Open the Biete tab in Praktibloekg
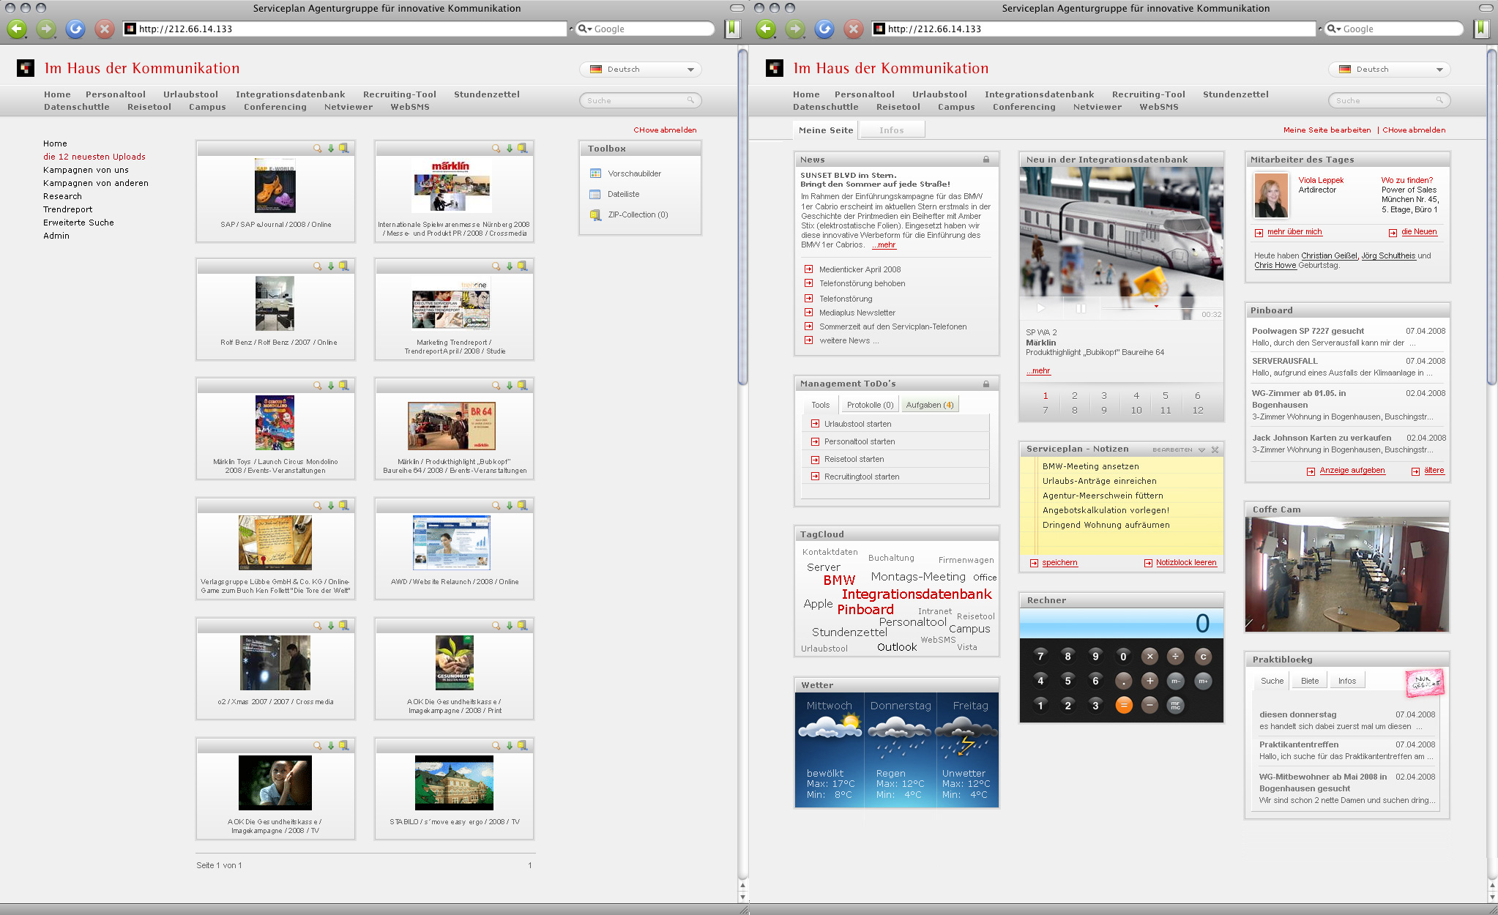 tap(1310, 681)
